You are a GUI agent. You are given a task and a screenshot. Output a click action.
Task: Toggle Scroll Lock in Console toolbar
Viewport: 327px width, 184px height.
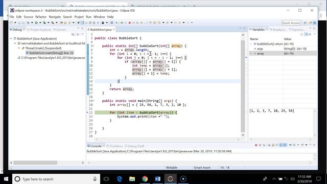[x=273, y=145]
